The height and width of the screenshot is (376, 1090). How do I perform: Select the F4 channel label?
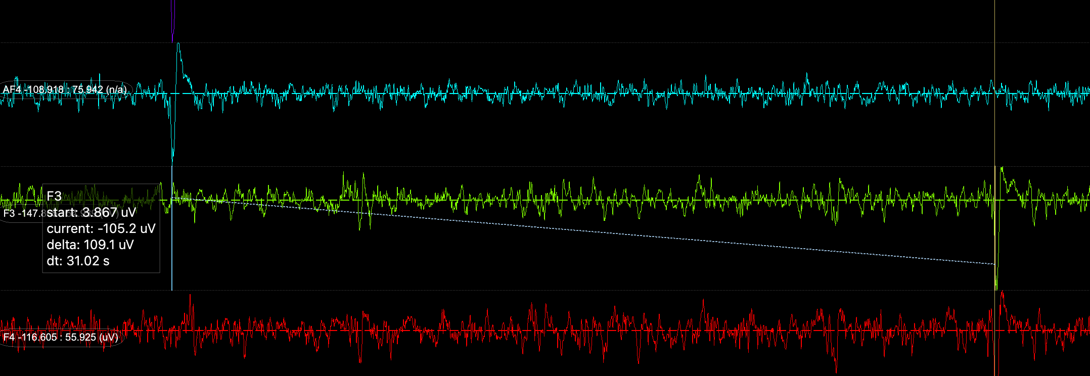tap(61, 337)
